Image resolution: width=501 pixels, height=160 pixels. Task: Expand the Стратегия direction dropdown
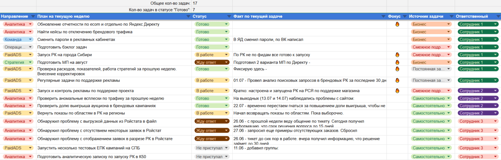tap(30, 62)
